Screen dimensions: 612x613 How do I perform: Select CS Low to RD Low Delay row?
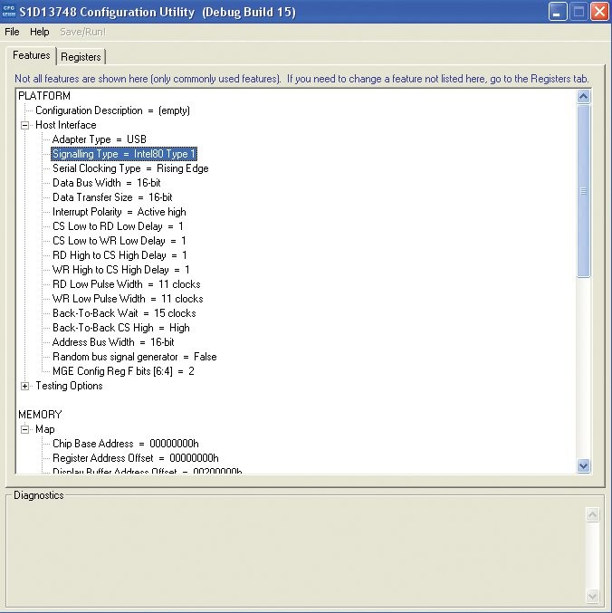[x=118, y=226]
